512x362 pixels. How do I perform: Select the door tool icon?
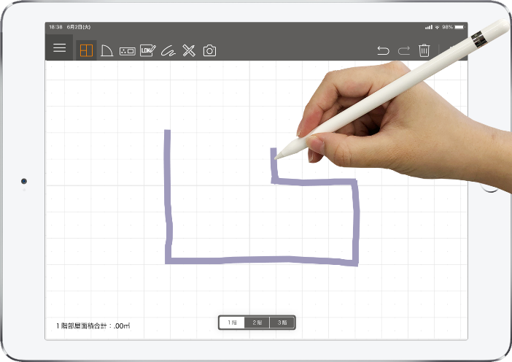point(106,50)
